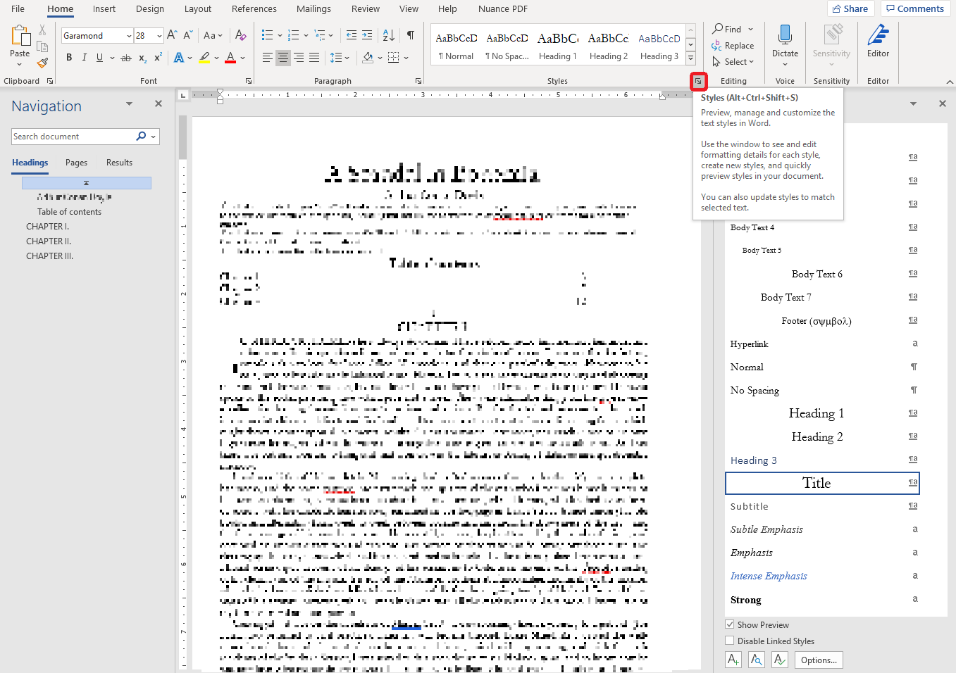Click the Clear All Formatting icon
Image resolution: width=956 pixels, height=673 pixels.
(241, 35)
